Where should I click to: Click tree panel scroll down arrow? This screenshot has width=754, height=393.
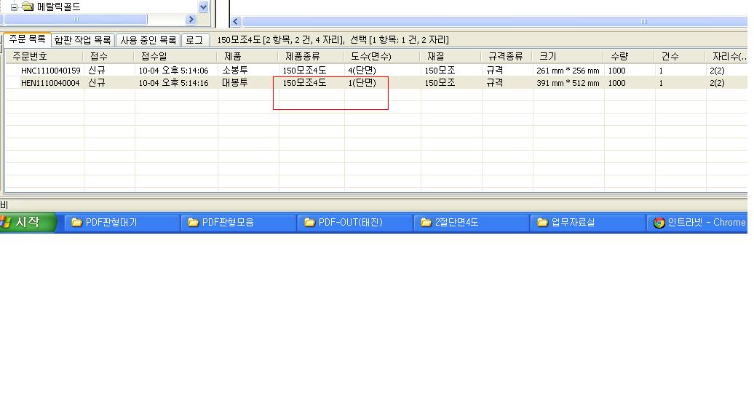click(x=203, y=7)
